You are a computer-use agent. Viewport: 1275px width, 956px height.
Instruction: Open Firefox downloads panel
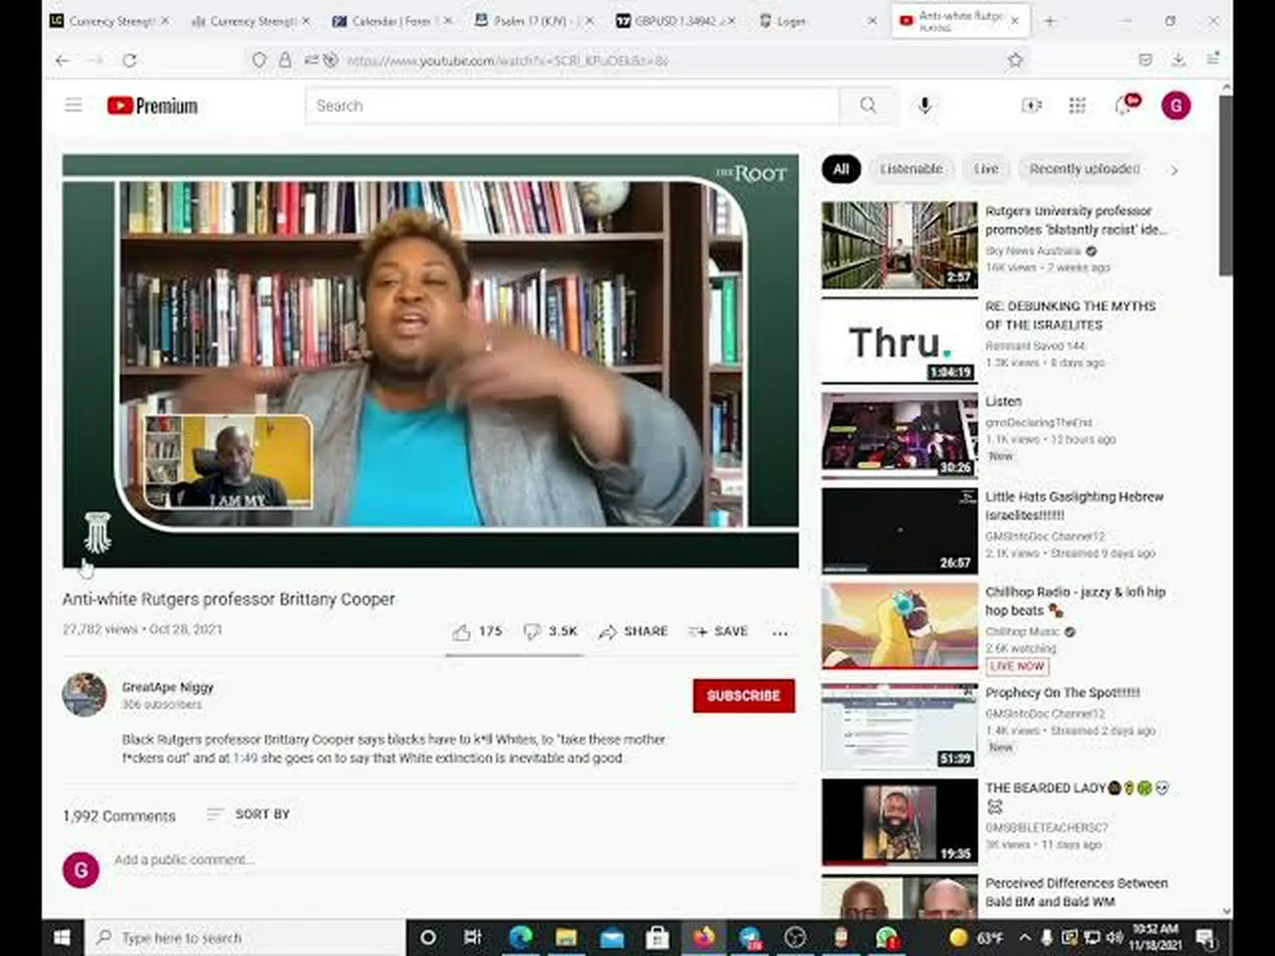tap(1178, 60)
